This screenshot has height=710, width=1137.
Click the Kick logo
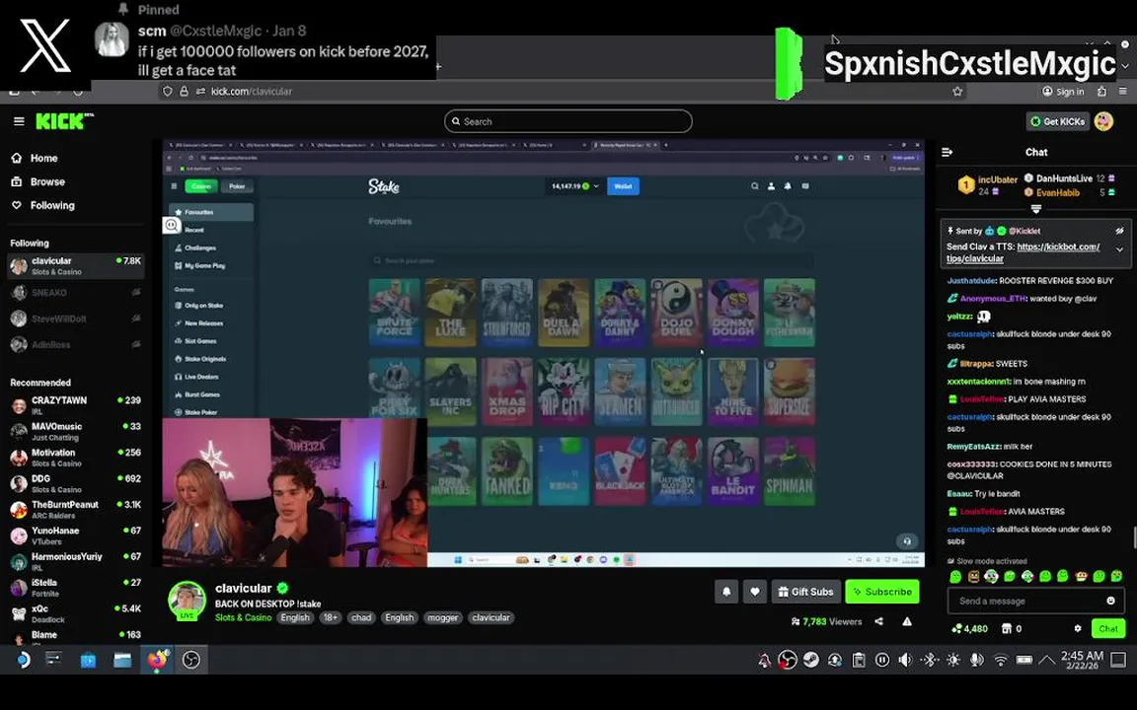(64, 121)
